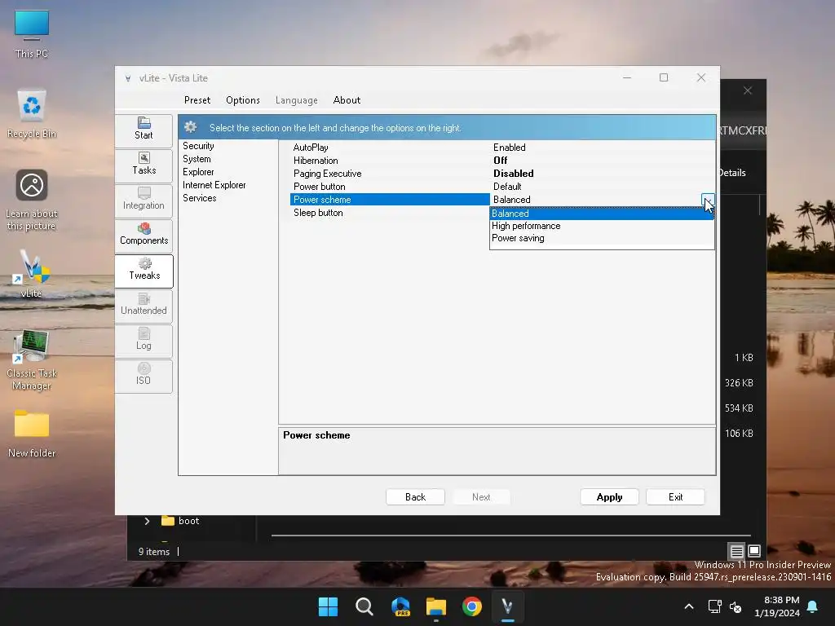This screenshot has height=626, width=835.
Task: Open the Options menu
Action: (243, 100)
